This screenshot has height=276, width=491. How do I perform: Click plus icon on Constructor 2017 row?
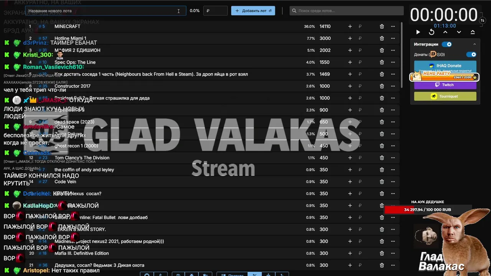(x=350, y=86)
